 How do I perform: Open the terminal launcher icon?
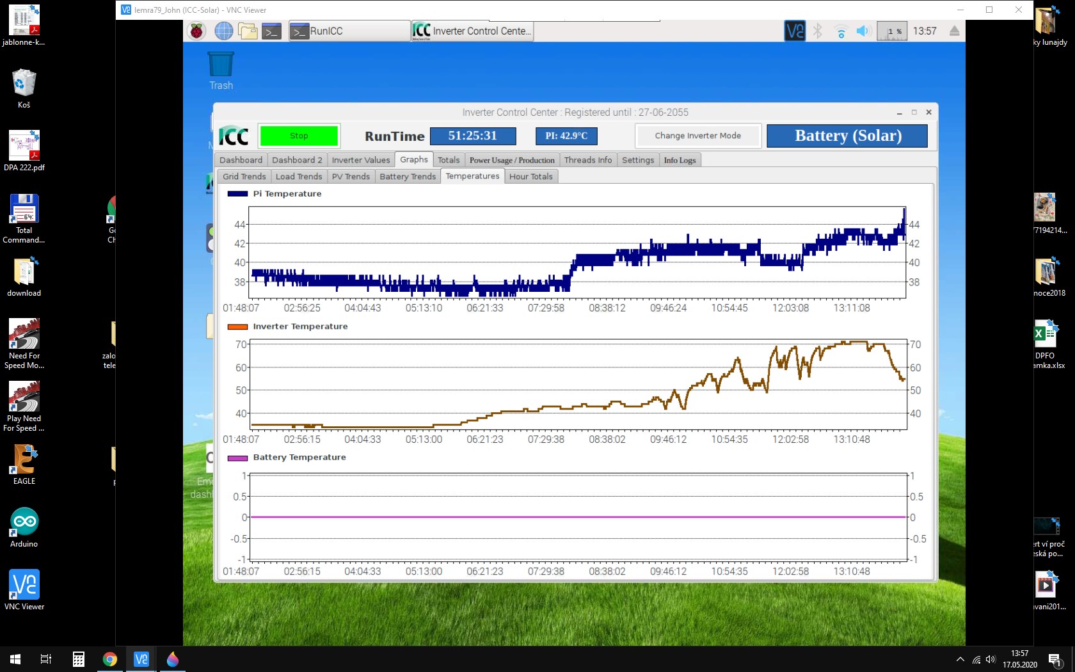(271, 31)
